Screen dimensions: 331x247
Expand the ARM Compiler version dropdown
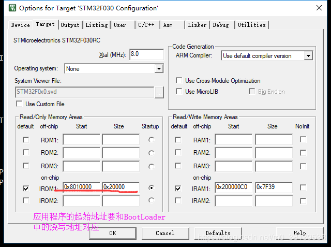(308, 56)
